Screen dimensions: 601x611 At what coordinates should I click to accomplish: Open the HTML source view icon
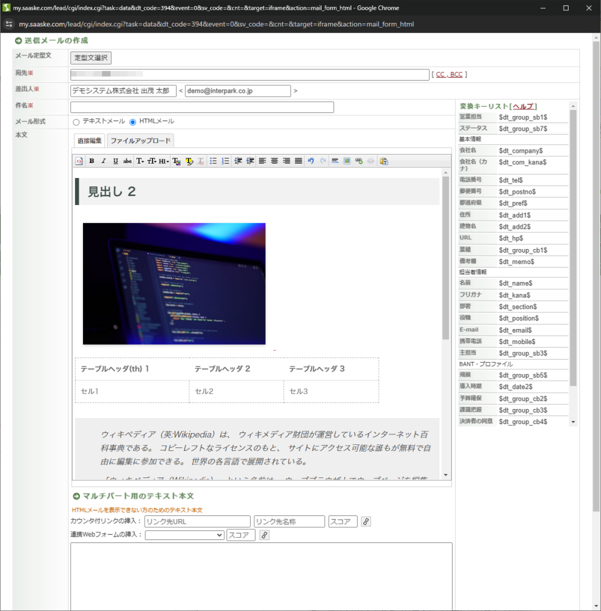pyautogui.click(x=79, y=161)
